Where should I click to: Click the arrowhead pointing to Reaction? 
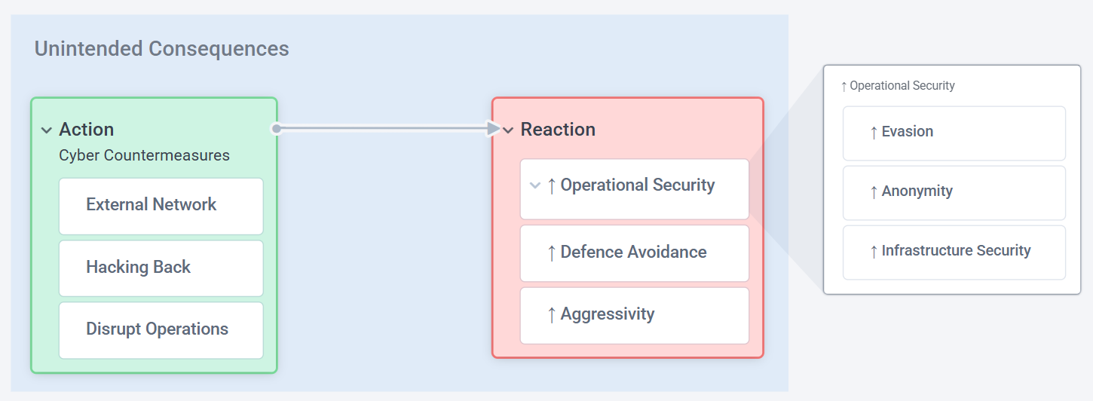(x=493, y=129)
